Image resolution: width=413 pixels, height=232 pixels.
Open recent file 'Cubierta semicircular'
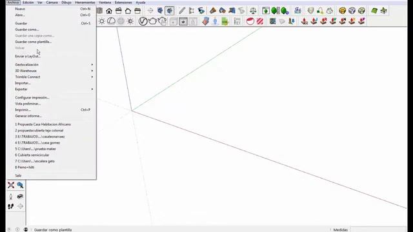click(x=51, y=155)
